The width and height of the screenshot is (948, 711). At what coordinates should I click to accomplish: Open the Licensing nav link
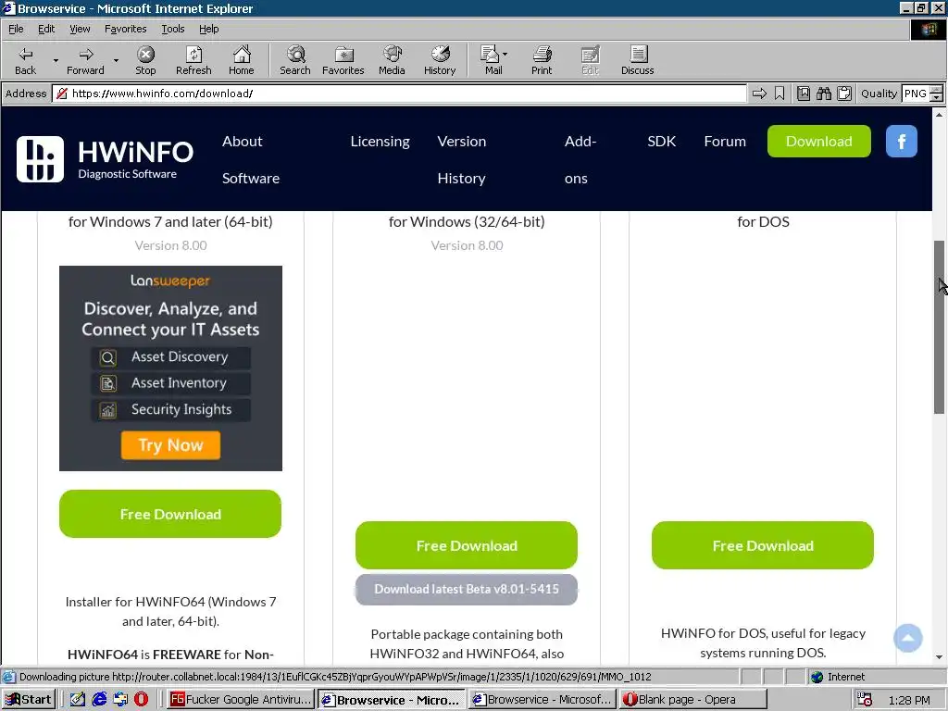380,142
